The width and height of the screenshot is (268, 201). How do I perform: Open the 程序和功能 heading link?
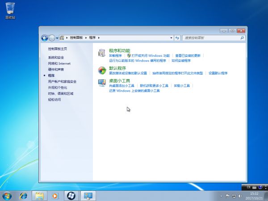point(120,50)
